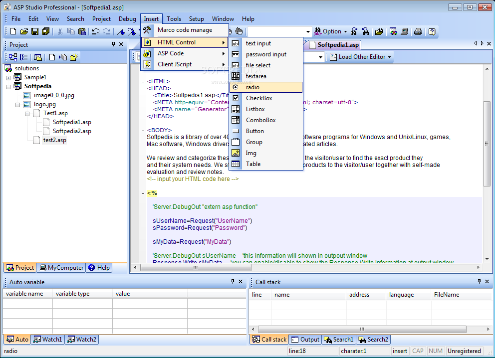Click the Help question mark toolbar icon
495x358 pixels.
432,31
